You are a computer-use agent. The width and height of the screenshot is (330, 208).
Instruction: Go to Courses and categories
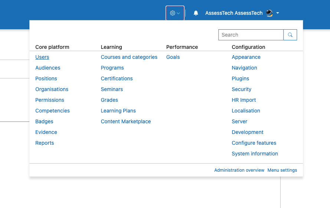(x=129, y=57)
